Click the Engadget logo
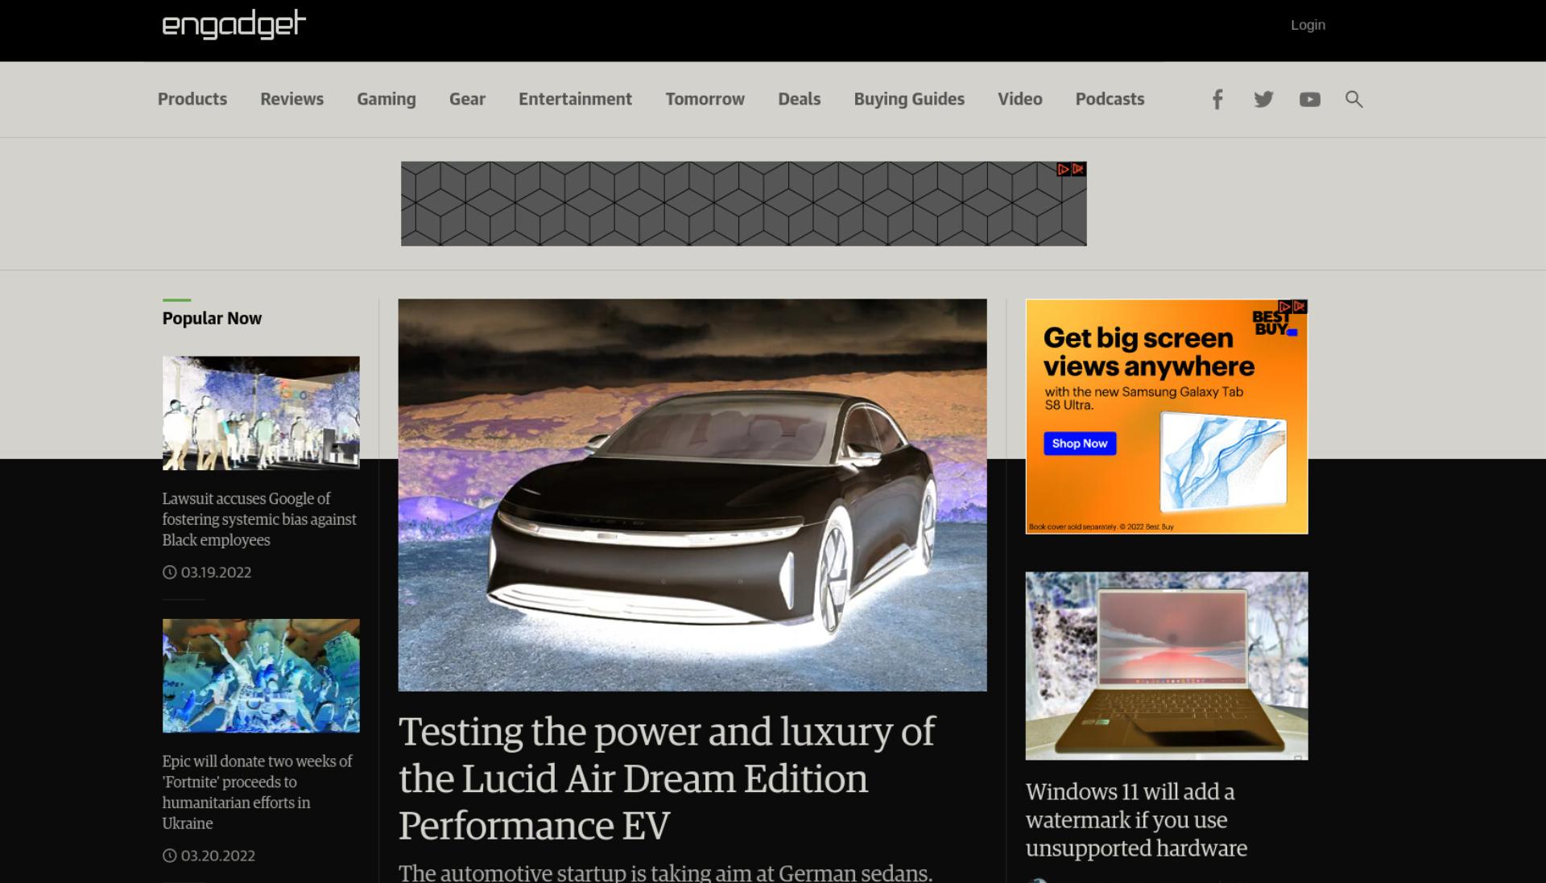The width and height of the screenshot is (1546, 883). [234, 24]
